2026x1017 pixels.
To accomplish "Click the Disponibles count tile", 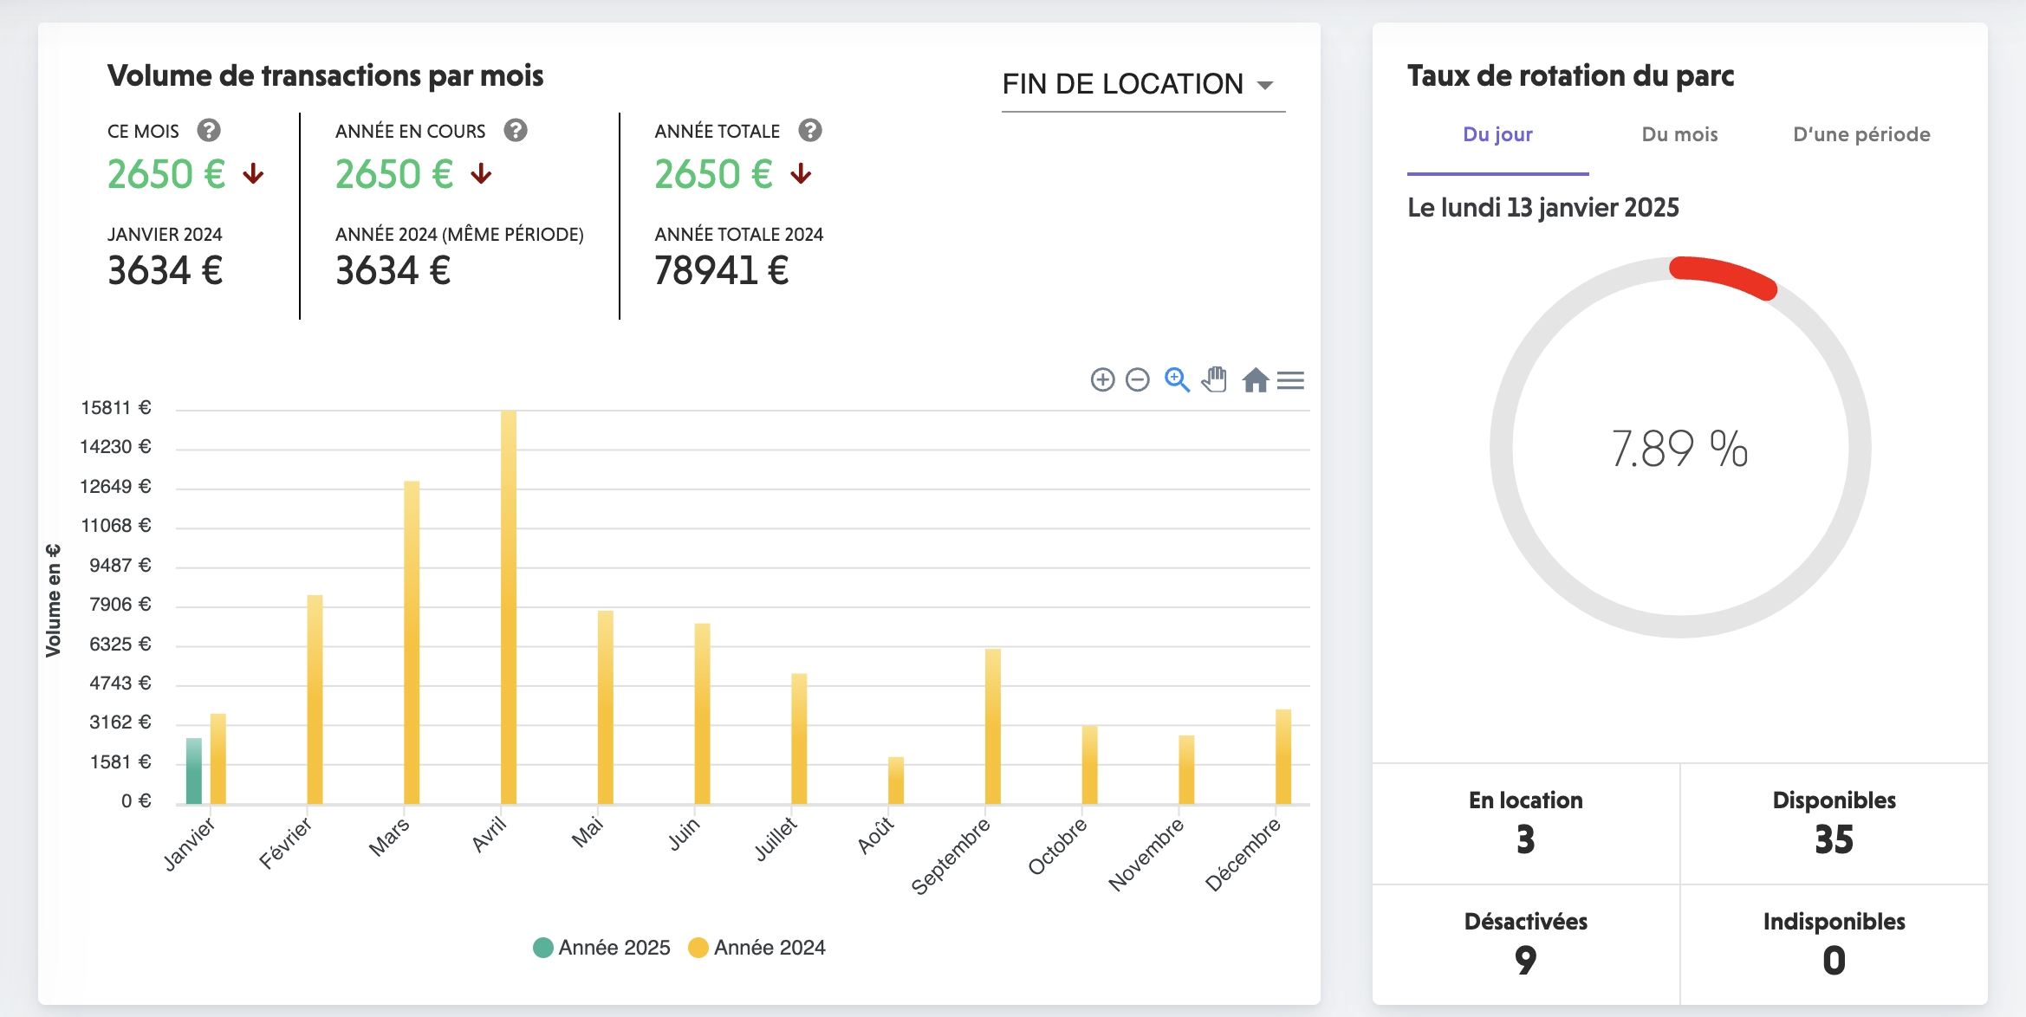I will point(1834,823).
